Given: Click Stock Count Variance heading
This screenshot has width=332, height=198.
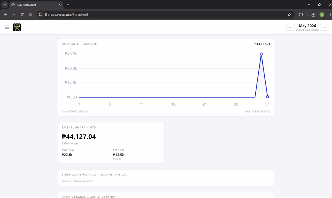Looking at the screenshot, I should [x=94, y=175].
